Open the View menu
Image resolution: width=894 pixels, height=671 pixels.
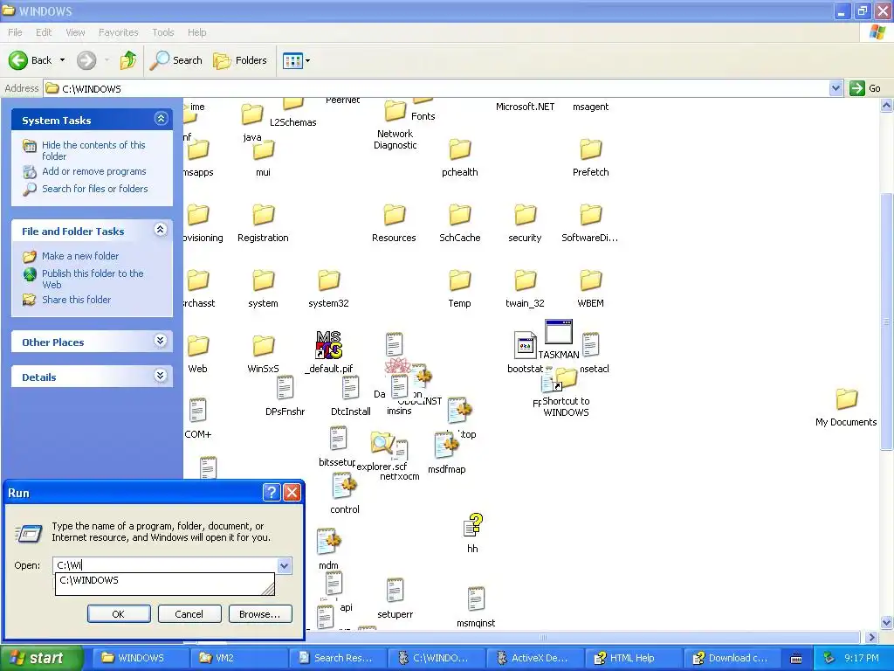(x=75, y=32)
